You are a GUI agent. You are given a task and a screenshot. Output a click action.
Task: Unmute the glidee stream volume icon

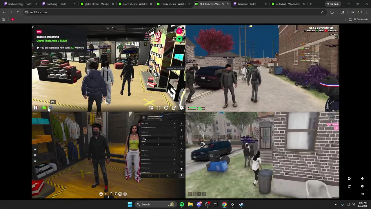pyautogui.click(x=44, y=108)
